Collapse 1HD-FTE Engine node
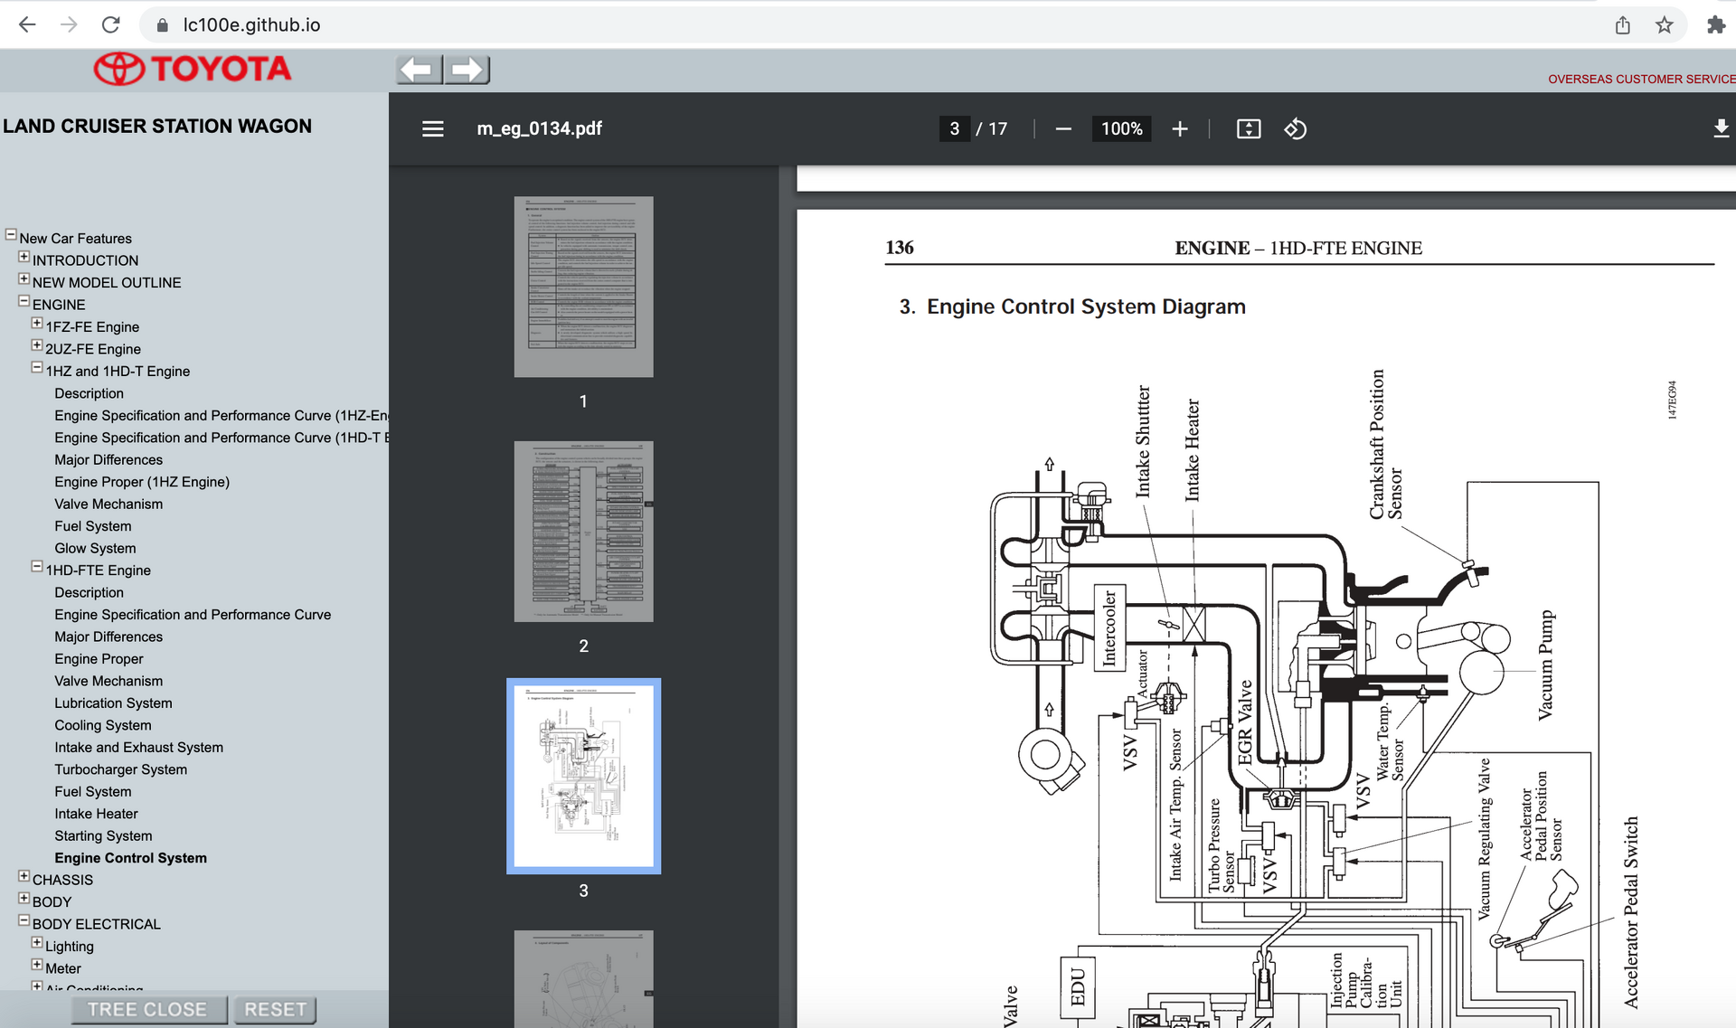This screenshot has height=1028, width=1736. 37,566
